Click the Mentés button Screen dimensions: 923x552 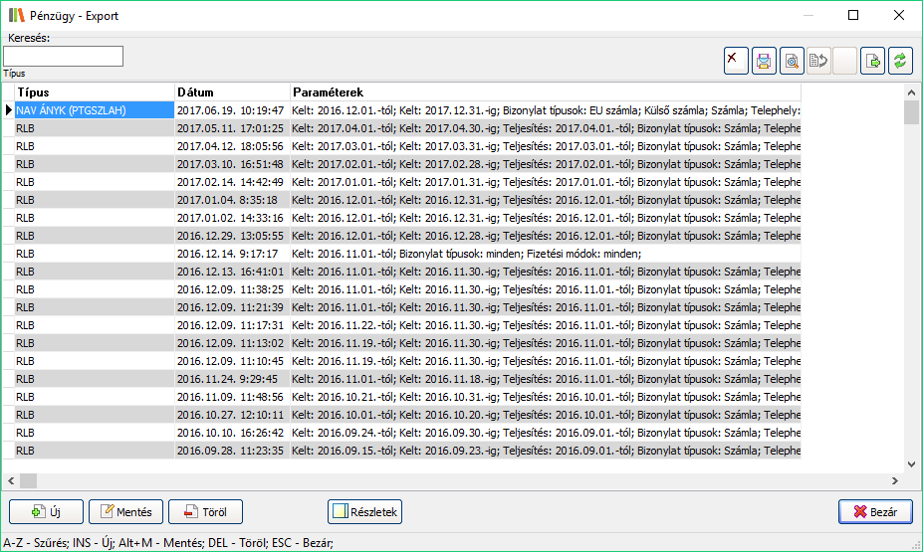pos(125,512)
